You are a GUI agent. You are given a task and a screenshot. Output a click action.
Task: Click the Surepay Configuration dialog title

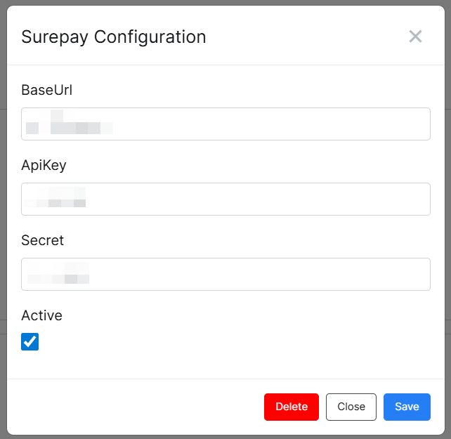[114, 37]
